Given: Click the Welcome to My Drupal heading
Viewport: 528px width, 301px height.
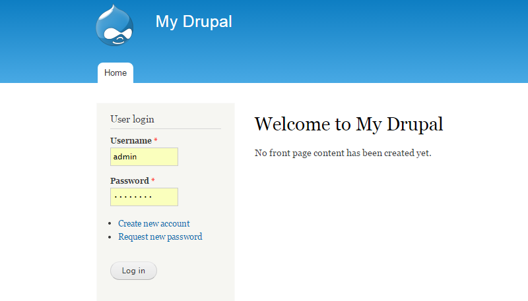Looking at the screenshot, I should pos(348,124).
